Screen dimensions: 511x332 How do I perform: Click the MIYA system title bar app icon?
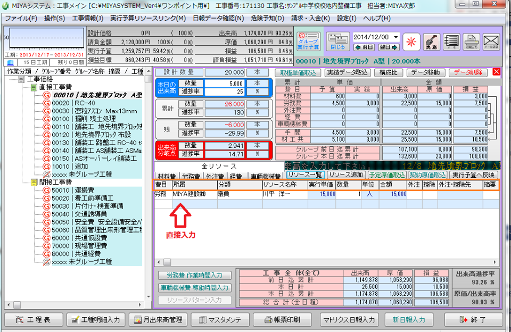(x=5, y=5)
